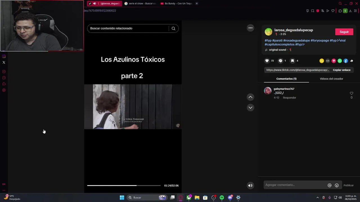Screen dimensions: 360x202
Task: Click Responder under gabymartnez767's comment
Action: coord(289,98)
